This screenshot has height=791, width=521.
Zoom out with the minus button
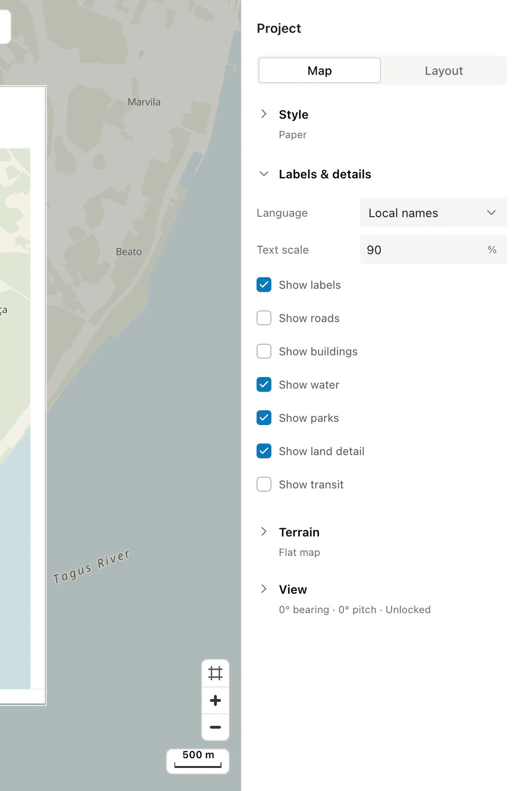215,727
